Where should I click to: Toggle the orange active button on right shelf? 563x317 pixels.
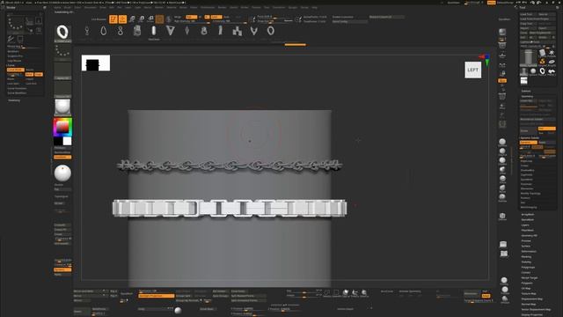(x=502, y=81)
